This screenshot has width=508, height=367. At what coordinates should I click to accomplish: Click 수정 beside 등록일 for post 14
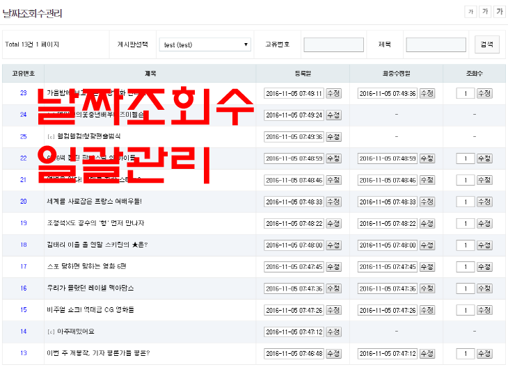[333, 332]
